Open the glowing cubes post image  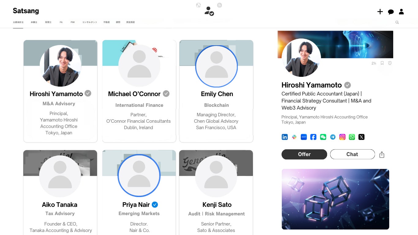coord(335,199)
